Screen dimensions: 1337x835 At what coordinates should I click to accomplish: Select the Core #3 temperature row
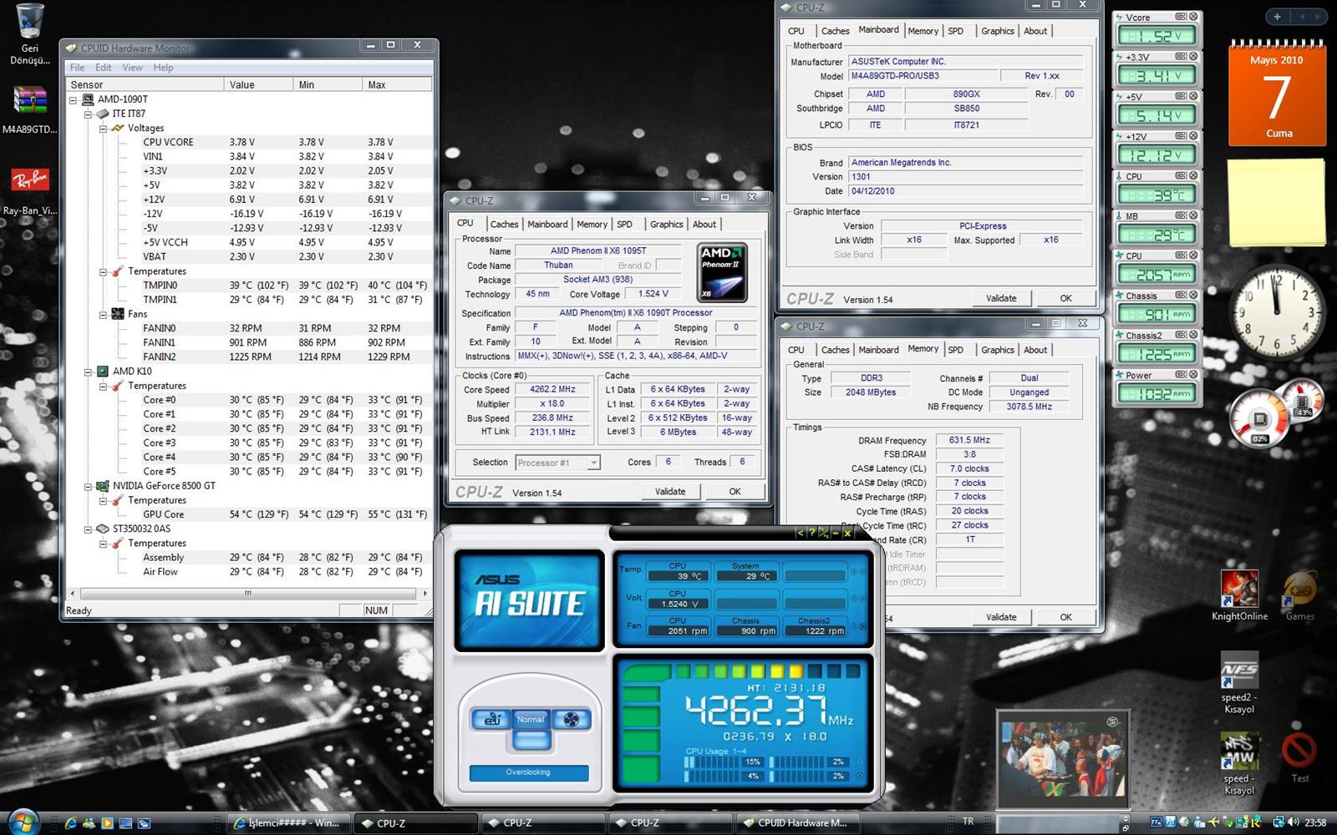(249, 443)
